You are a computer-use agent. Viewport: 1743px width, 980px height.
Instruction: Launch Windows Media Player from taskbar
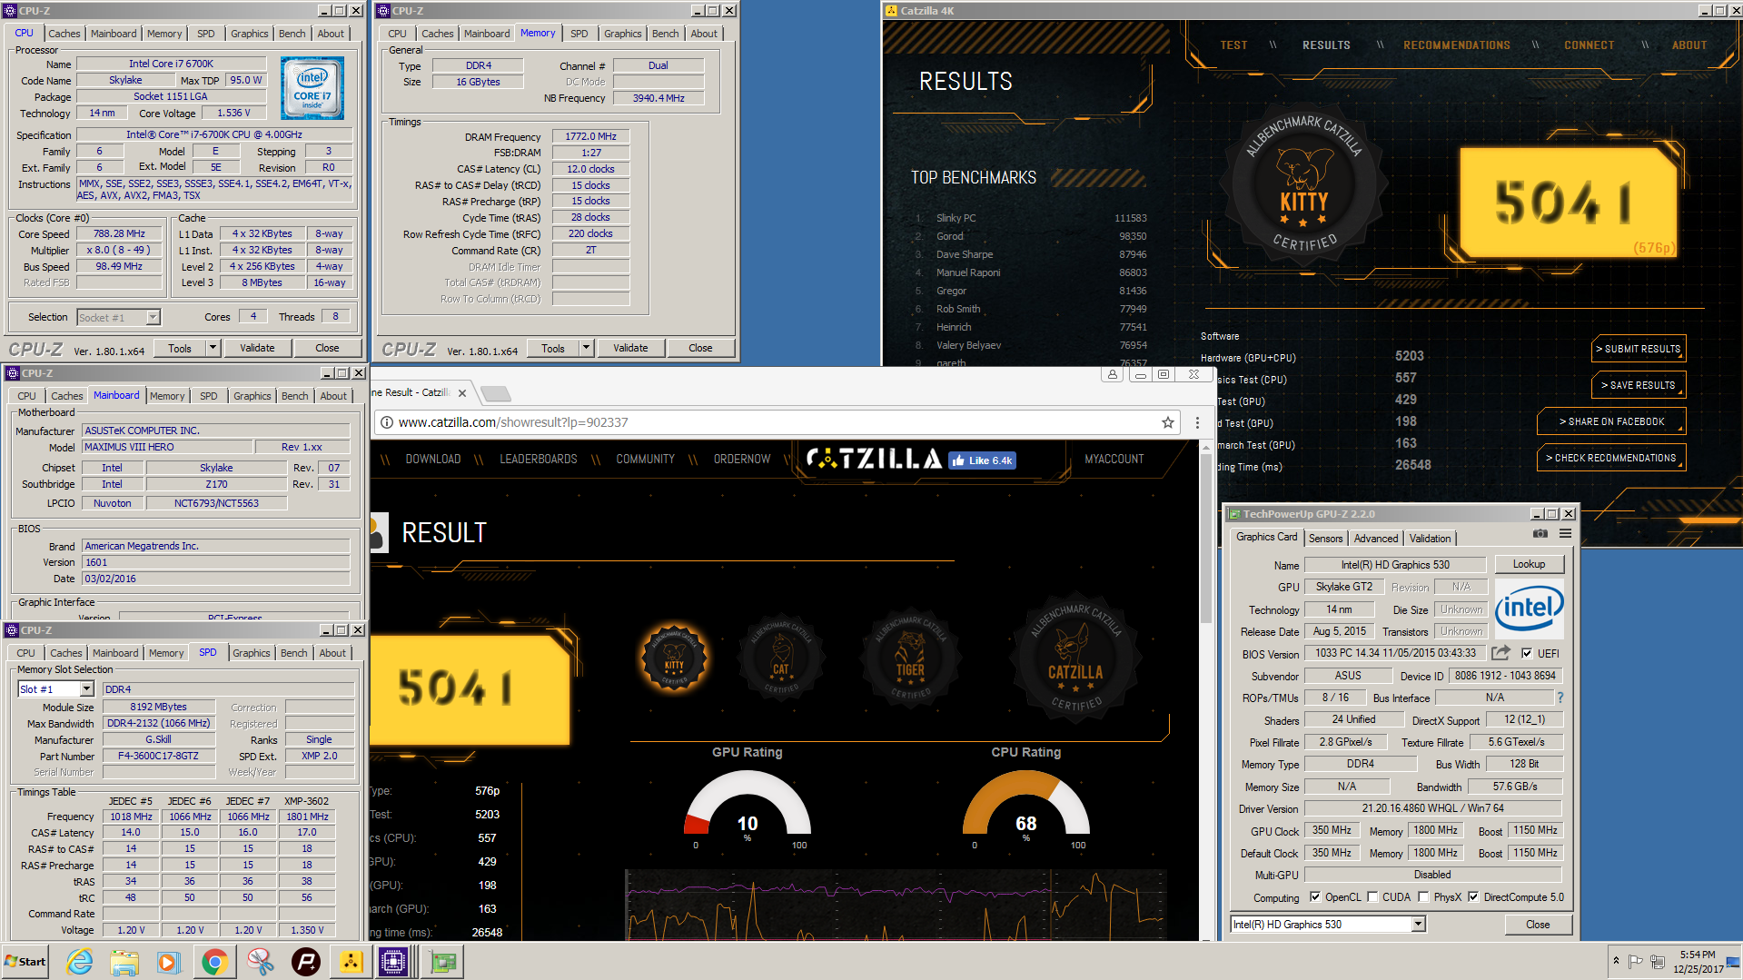click(x=169, y=962)
